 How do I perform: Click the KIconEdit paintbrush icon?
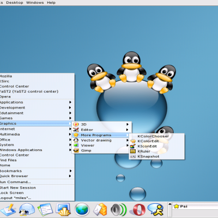(x=133, y=146)
